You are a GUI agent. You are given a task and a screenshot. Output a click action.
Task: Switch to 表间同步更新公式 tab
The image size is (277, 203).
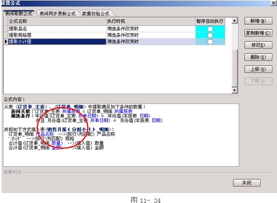coord(57,13)
